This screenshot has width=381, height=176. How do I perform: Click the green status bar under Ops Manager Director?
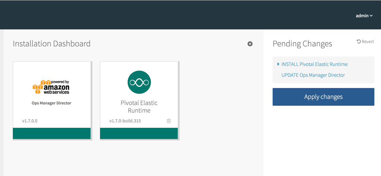click(x=52, y=133)
